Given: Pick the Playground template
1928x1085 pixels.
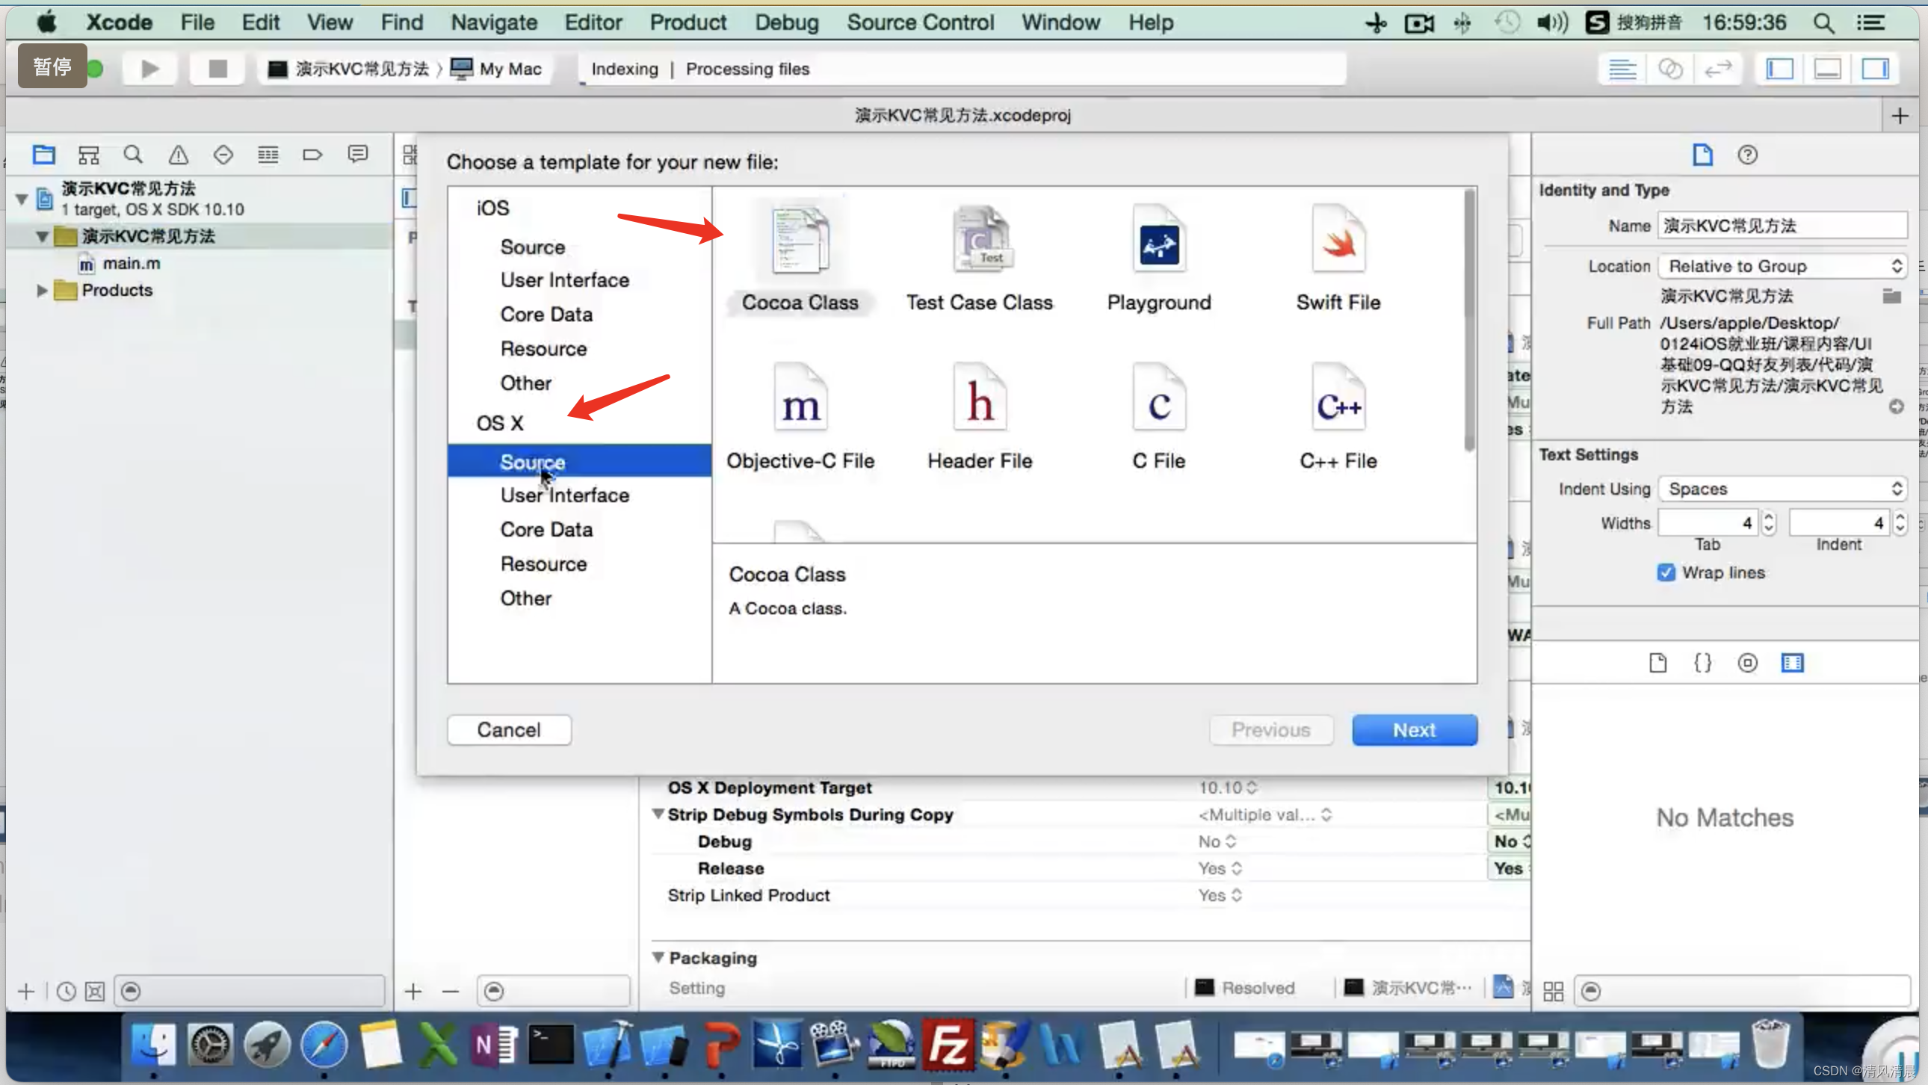Looking at the screenshot, I should coord(1158,258).
